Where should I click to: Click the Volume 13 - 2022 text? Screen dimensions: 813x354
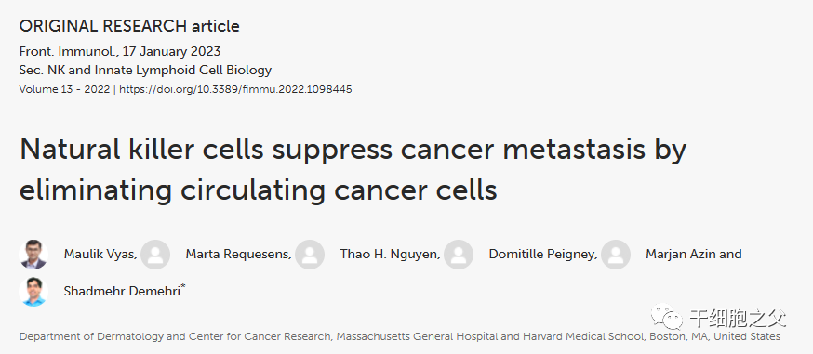click(x=64, y=89)
